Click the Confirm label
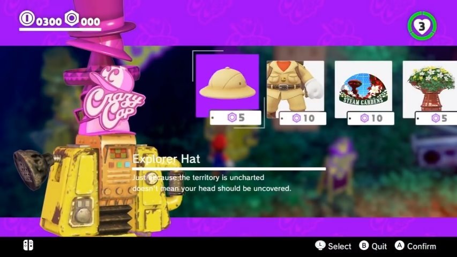 [422, 246]
